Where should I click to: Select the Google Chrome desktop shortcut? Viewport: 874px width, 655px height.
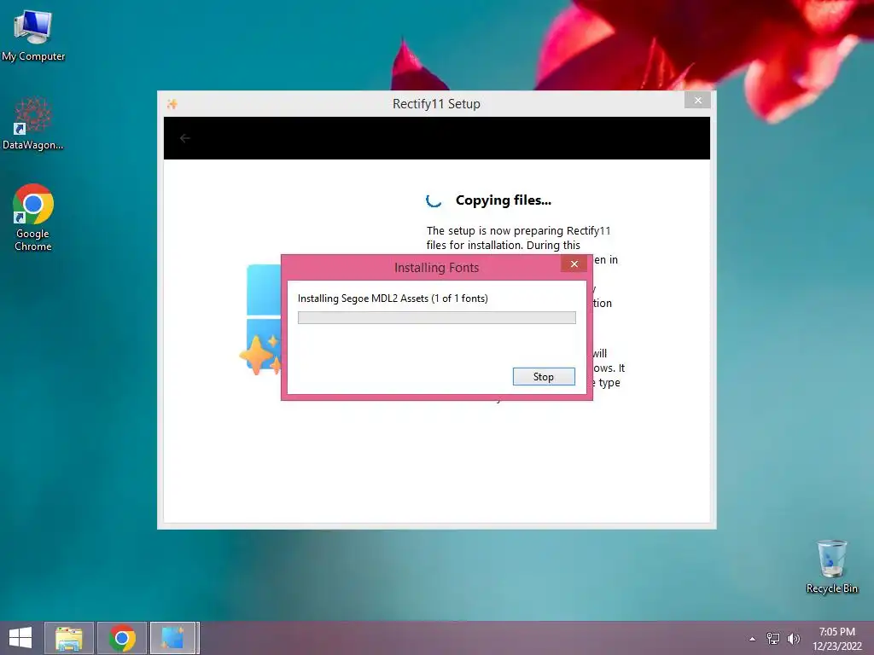[33, 217]
